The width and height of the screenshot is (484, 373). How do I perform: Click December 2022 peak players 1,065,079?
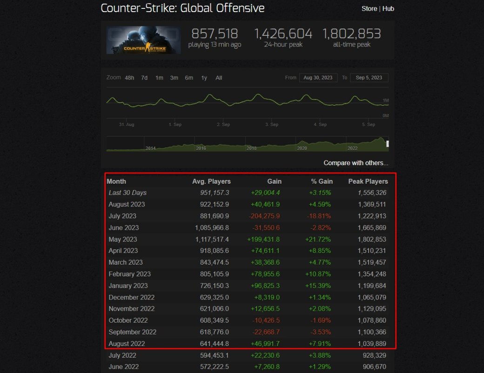coord(372,297)
